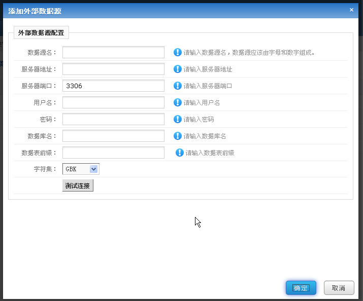Click the 密码 label
Viewport: 363px width, 301px height.
point(48,119)
